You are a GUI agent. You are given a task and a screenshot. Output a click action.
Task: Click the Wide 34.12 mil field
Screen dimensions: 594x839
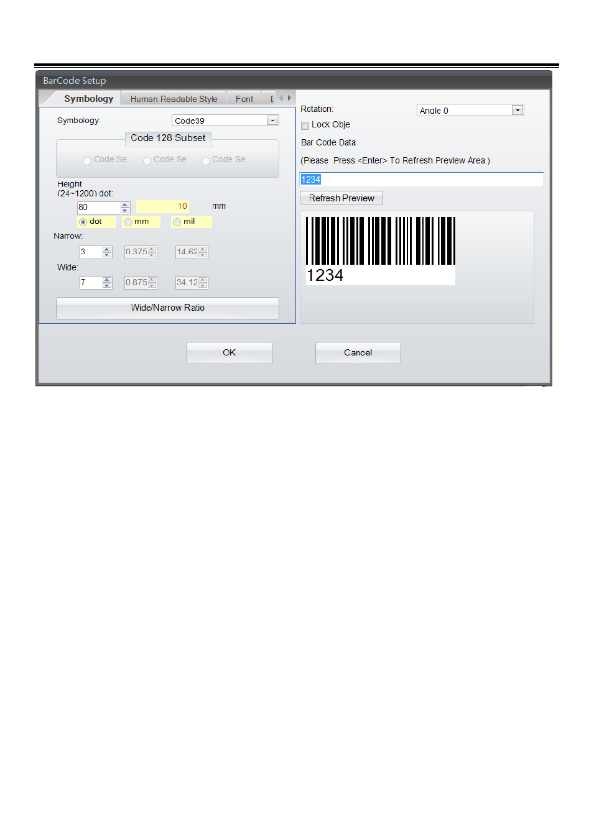[187, 283]
